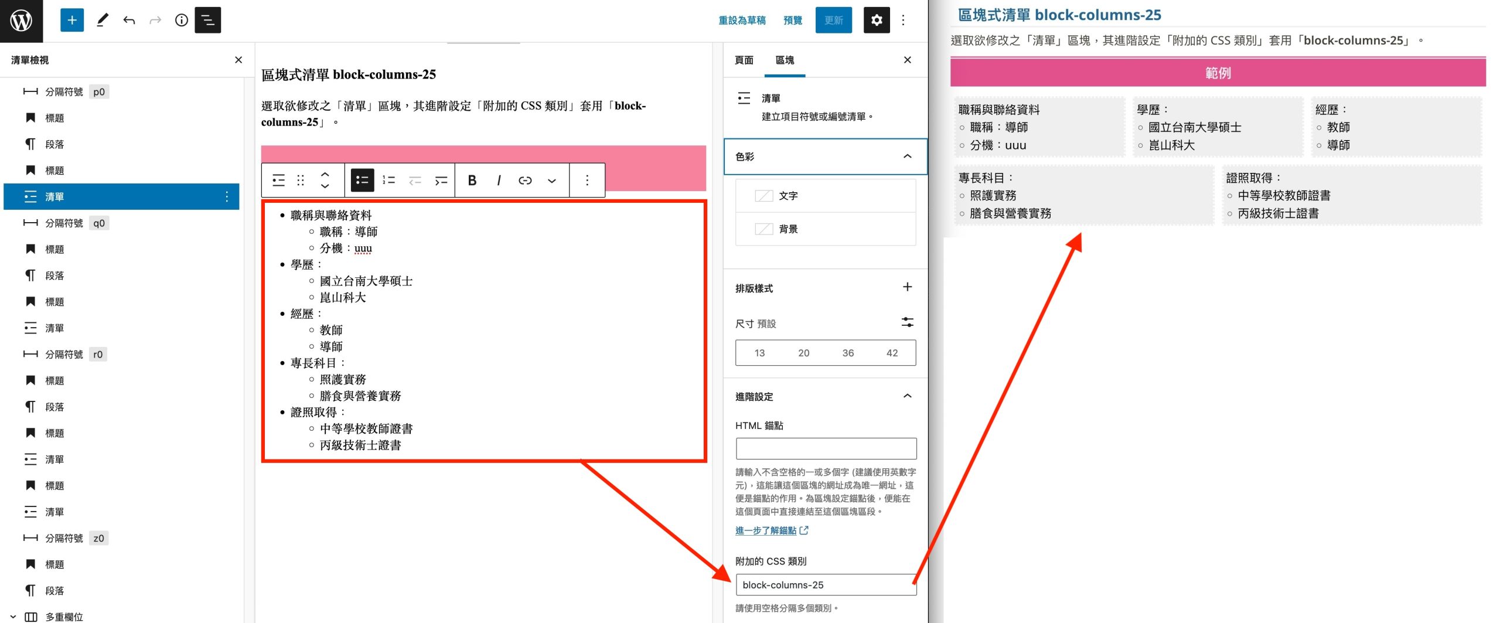Click the insert link icon
Screen dimensions: 1500x623
pyautogui.click(x=525, y=181)
